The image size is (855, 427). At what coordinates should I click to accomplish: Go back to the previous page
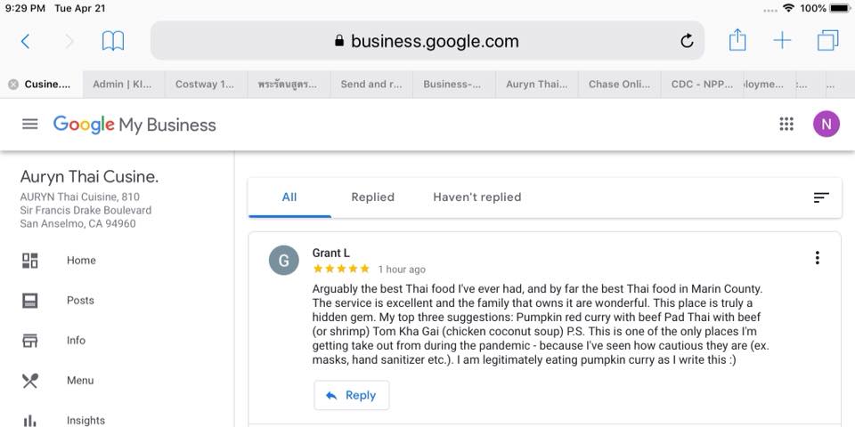point(25,41)
